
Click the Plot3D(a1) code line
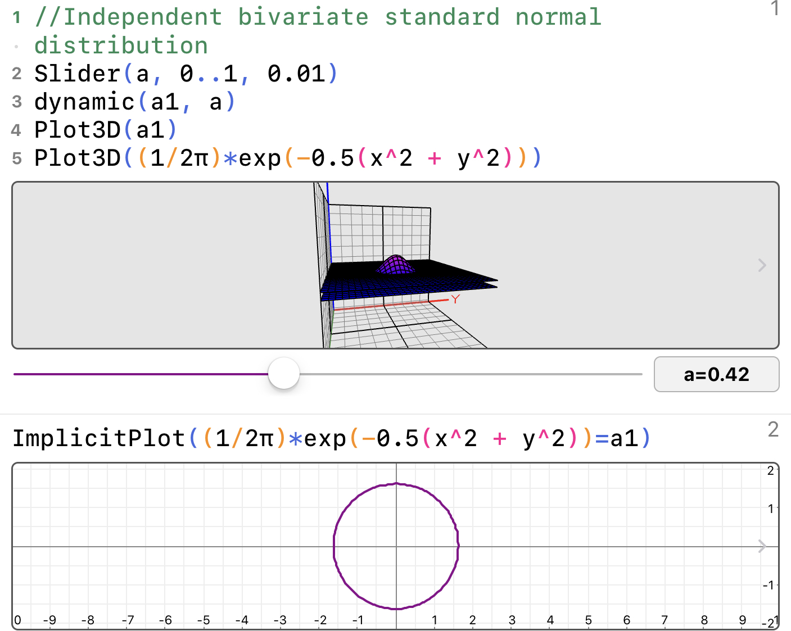(x=106, y=130)
